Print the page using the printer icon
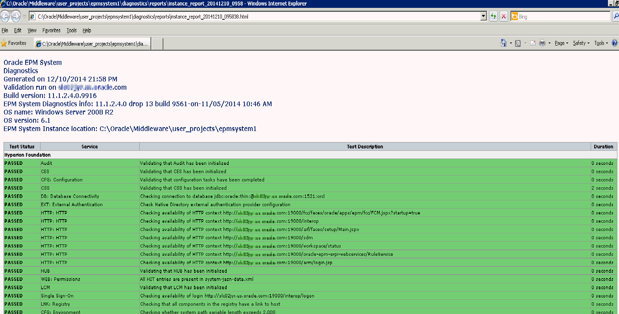The image size is (619, 314). 542,43
